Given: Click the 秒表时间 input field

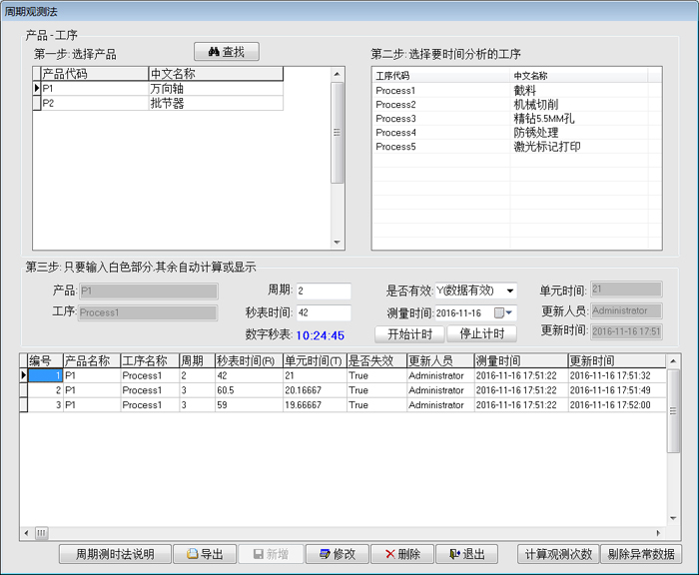Looking at the screenshot, I should pos(324,312).
